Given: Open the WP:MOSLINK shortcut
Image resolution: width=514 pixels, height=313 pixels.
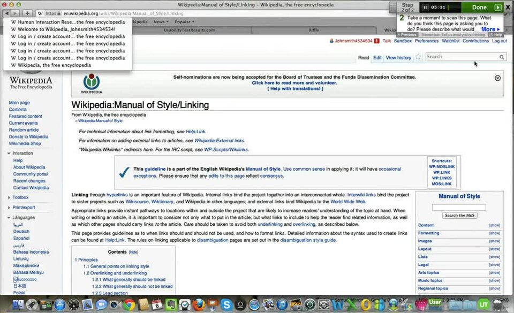Looking at the screenshot, I should (442, 166).
